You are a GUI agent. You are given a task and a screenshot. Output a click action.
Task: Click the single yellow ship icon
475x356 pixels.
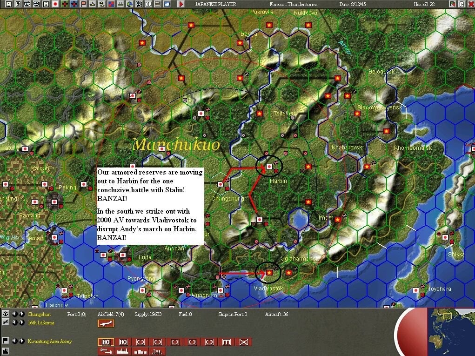pyautogui.click(x=93, y=4)
